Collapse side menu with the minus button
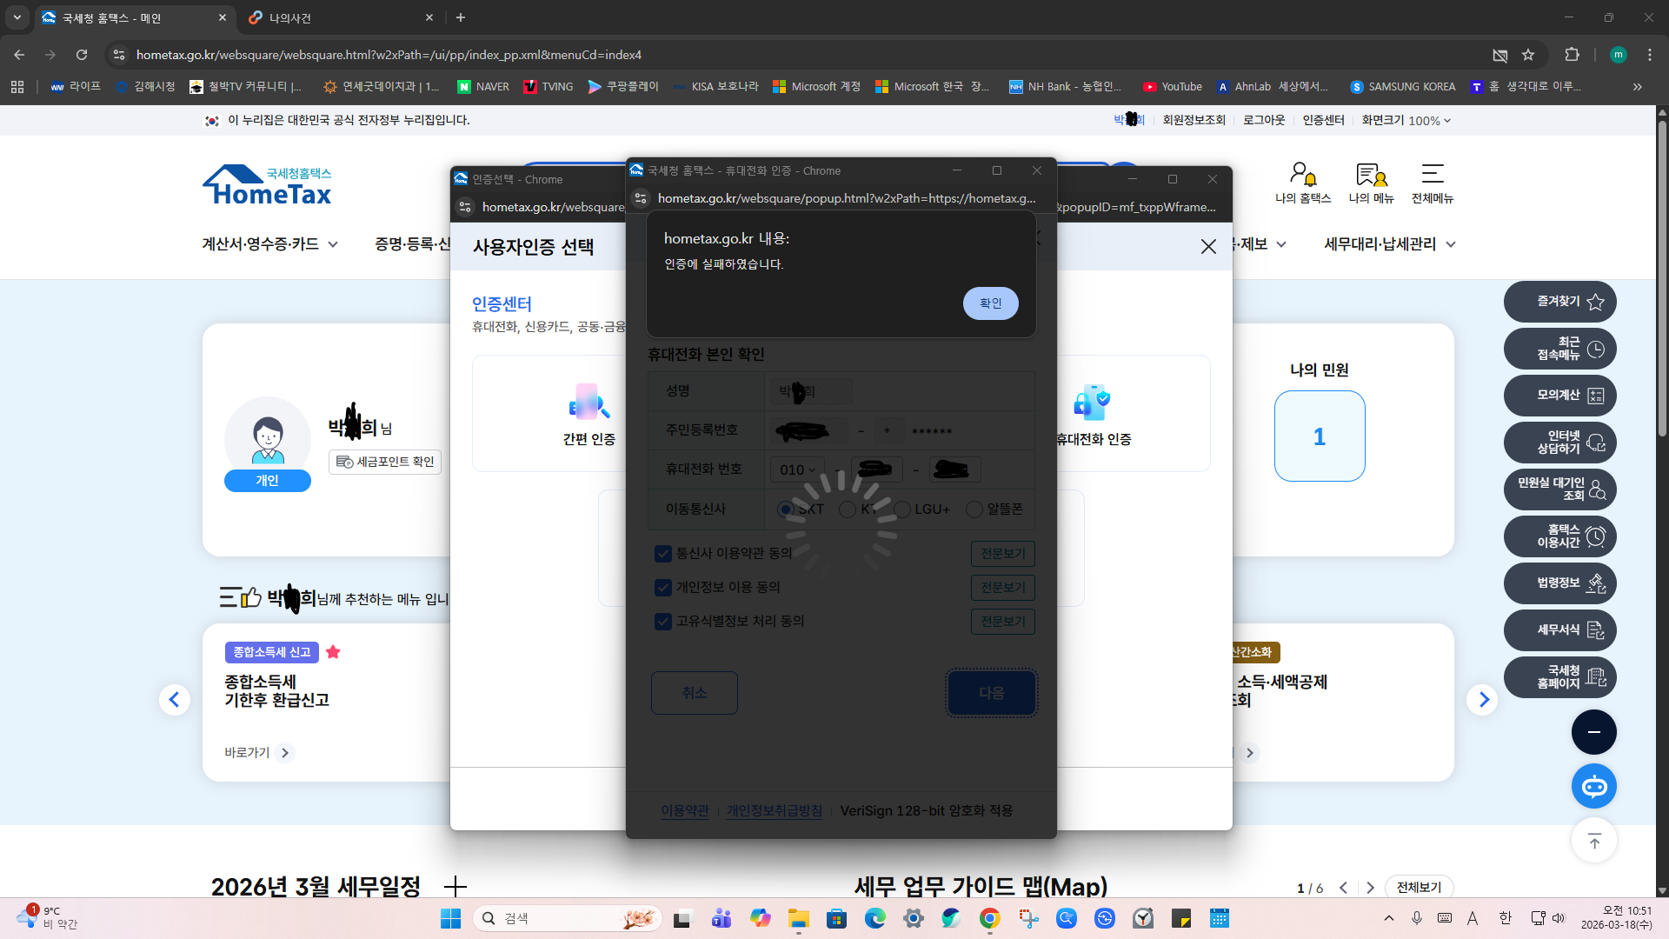1669x939 pixels. point(1593,732)
